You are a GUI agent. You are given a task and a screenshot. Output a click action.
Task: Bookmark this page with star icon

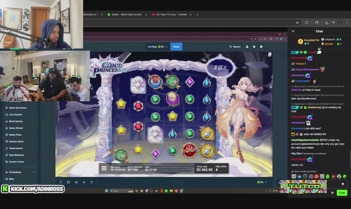coord(297,23)
